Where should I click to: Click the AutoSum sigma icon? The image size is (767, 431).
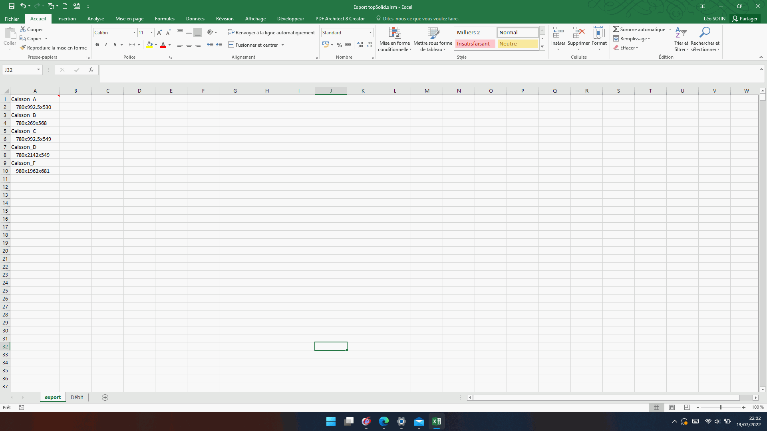(616, 29)
